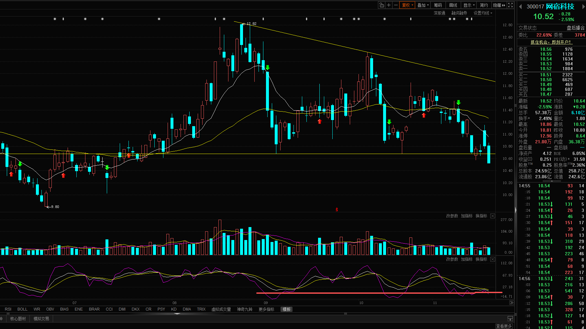Click 查看更多 button at bottom
This screenshot has width=586, height=329.
(504, 326)
